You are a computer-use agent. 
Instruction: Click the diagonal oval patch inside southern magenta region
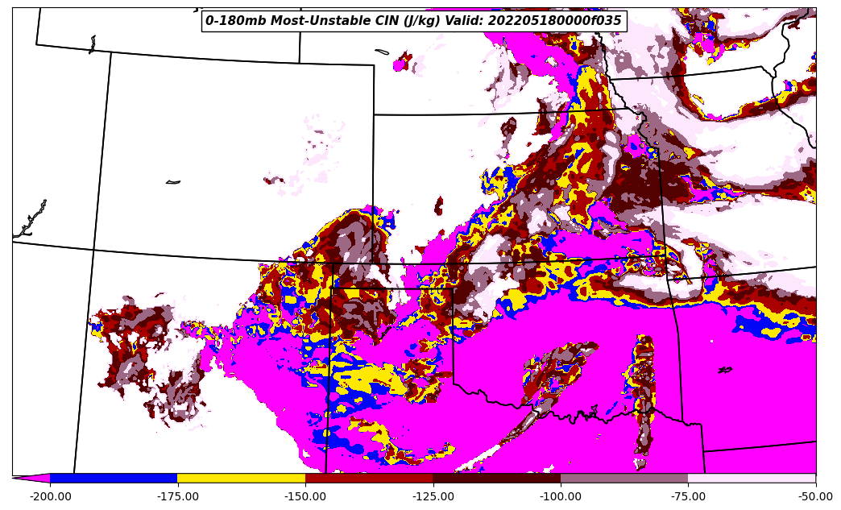click(x=558, y=371)
